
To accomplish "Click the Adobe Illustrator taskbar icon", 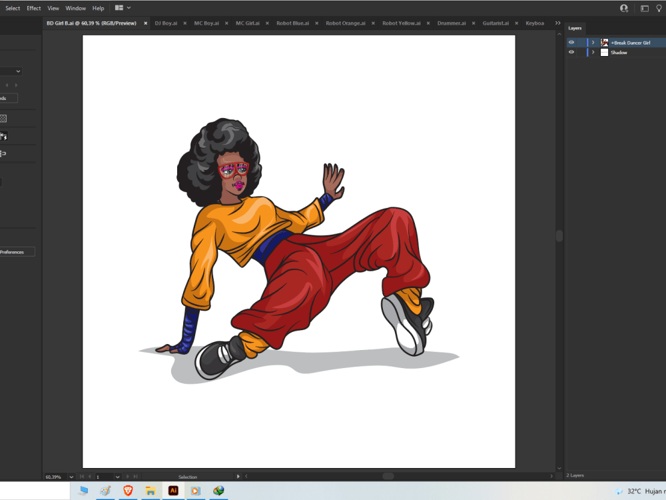I will point(173,491).
